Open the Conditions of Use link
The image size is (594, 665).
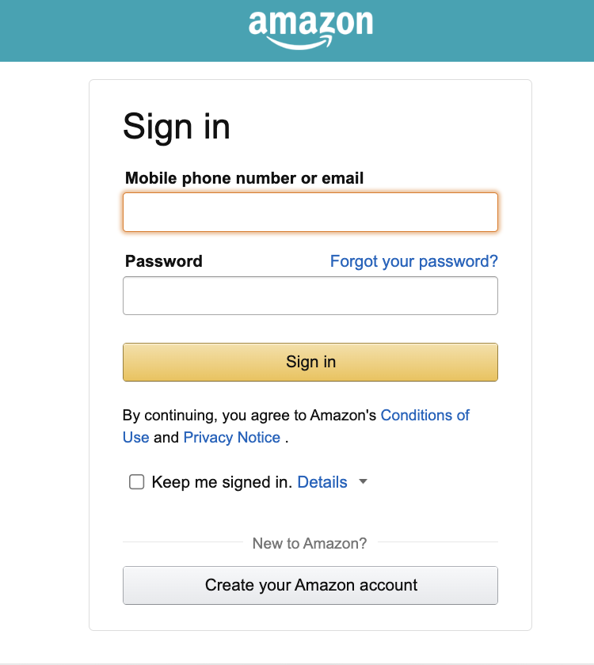(x=425, y=415)
